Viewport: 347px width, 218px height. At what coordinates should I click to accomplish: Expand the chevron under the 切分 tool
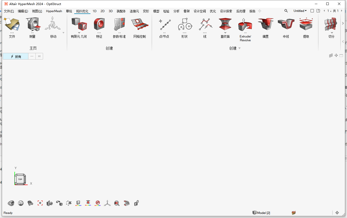pyautogui.click(x=332, y=33)
